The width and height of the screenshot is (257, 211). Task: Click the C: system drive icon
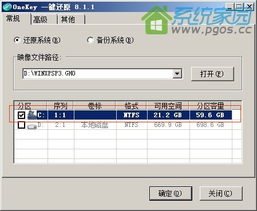pyautogui.click(x=32, y=115)
